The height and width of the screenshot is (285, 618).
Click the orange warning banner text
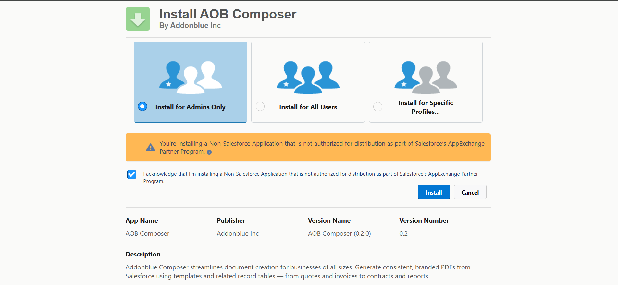[x=322, y=148]
